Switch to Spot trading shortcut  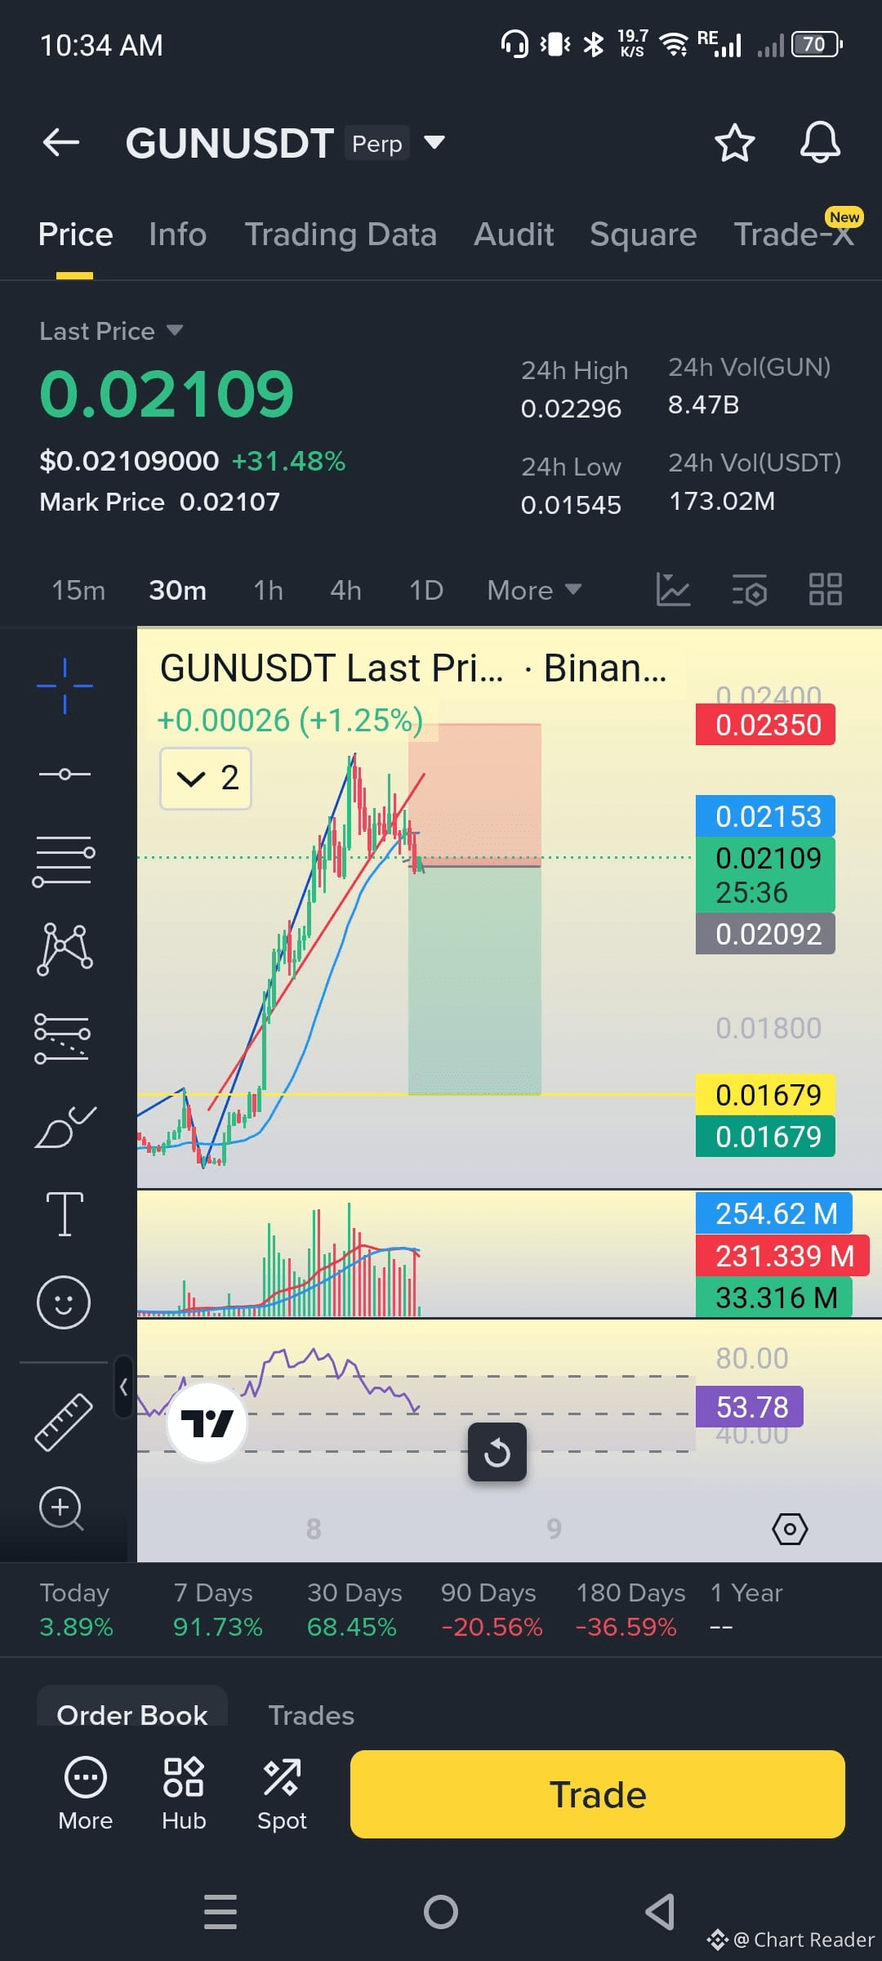[282, 1794]
